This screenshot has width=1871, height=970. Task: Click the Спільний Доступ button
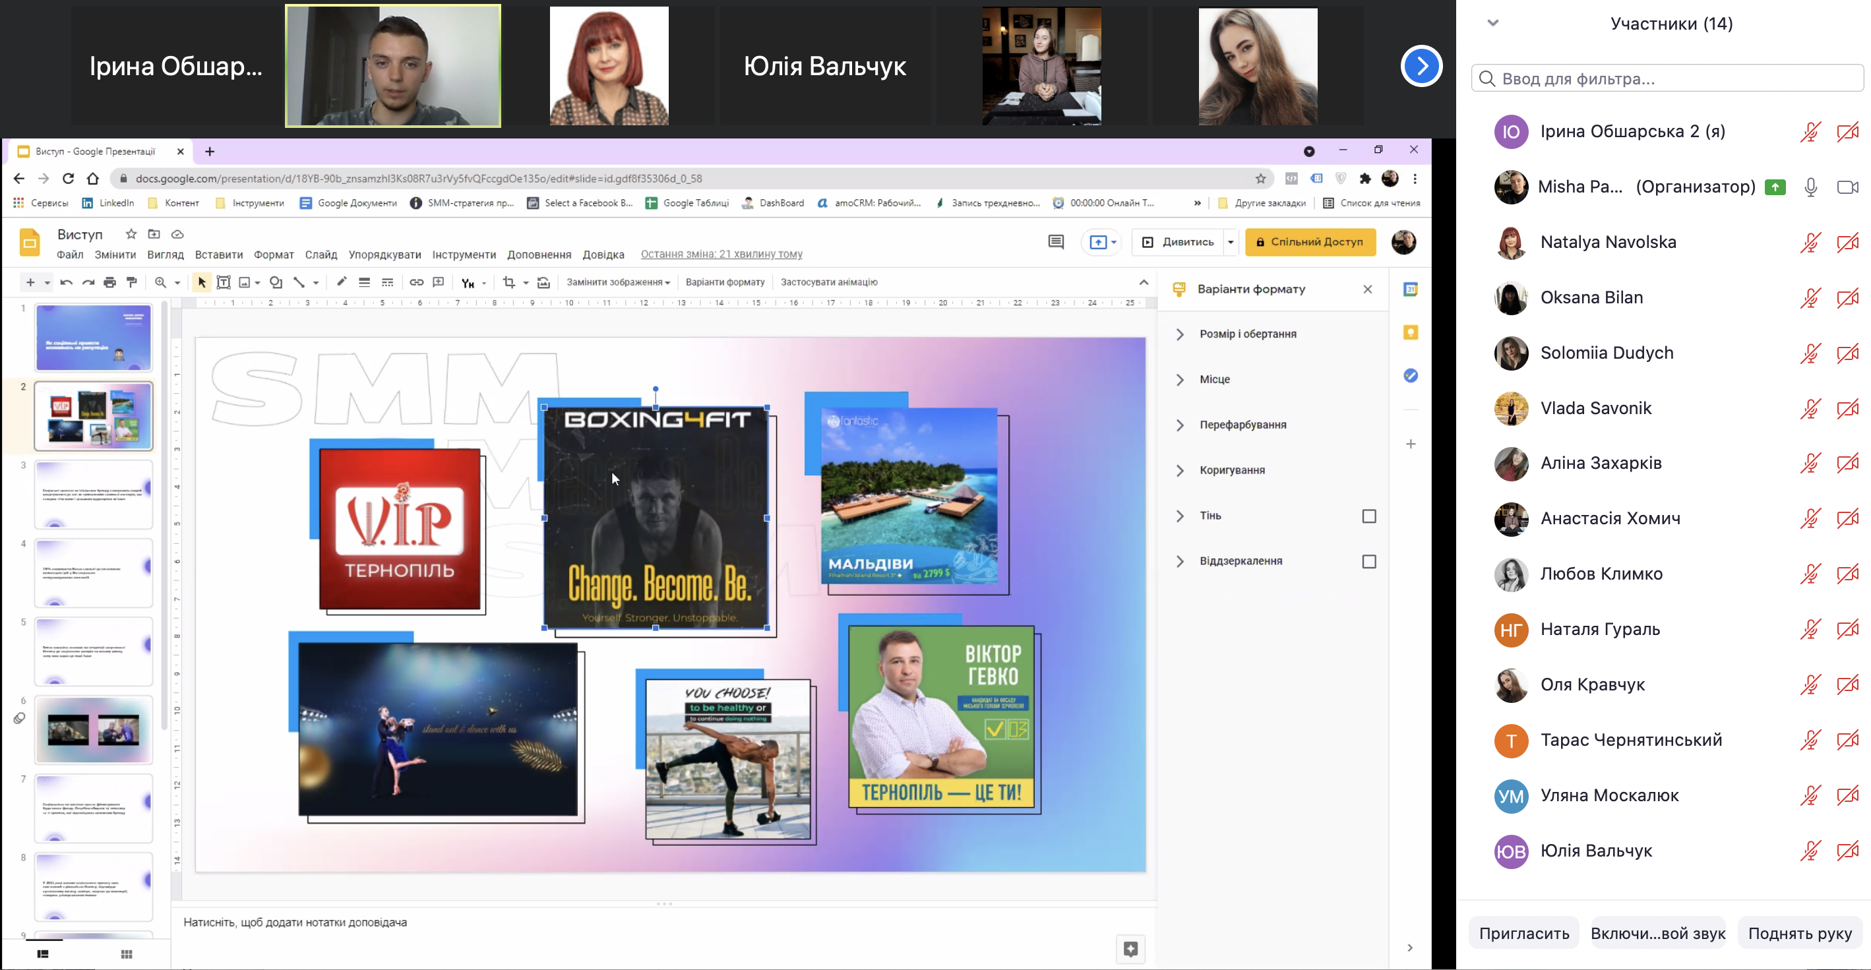(1310, 242)
